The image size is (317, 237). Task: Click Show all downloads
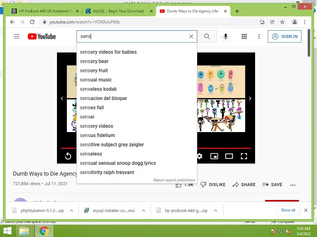coord(288,210)
